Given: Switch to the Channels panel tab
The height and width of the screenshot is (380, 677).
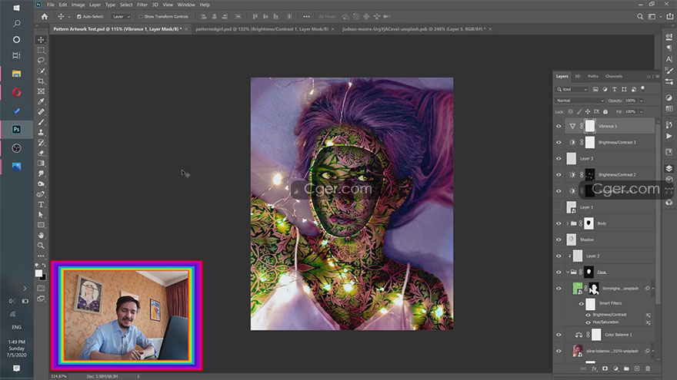Looking at the screenshot, I should 614,76.
